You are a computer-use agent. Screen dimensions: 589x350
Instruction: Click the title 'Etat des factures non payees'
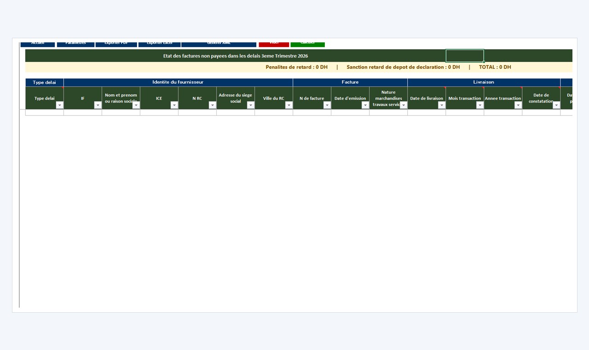236,56
